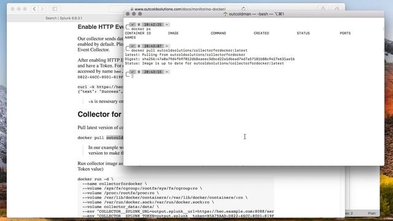Image resolution: width=393 pixels, height=221 pixels.
Task: Click the 'Plain' label in background window
Action: tap(372, 214)
